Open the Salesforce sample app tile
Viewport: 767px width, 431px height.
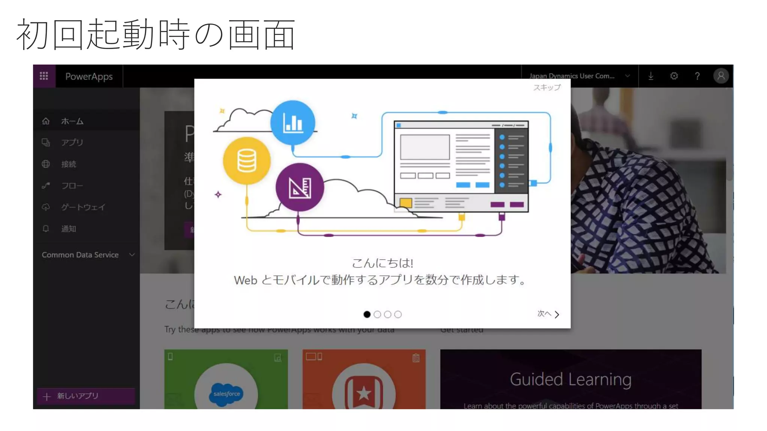click(x=226, y=379)
